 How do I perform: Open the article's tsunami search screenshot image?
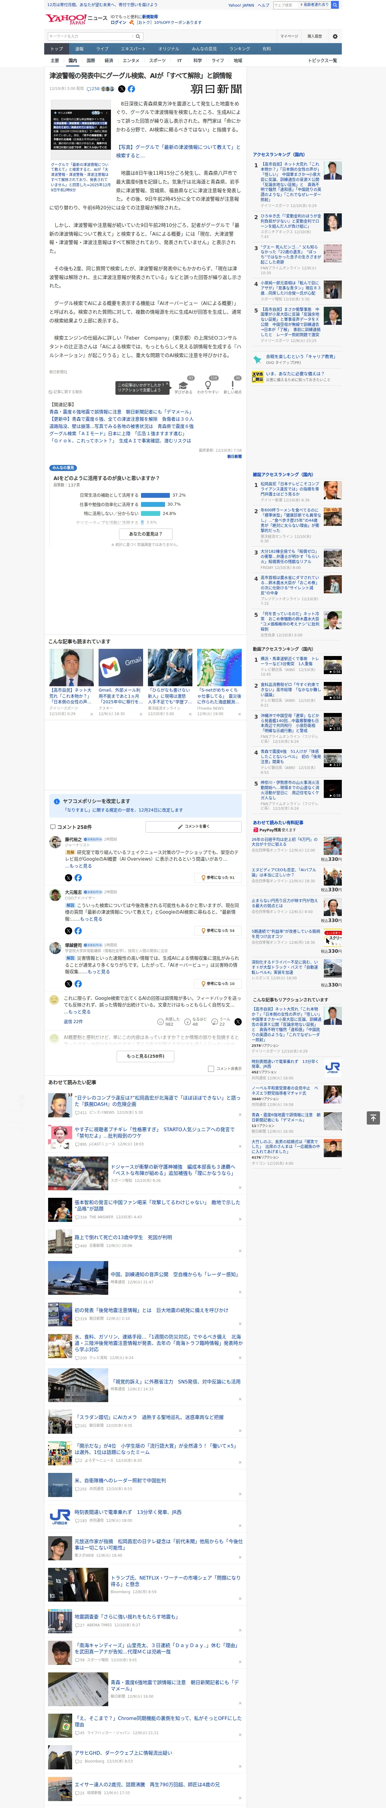(x=81, y=129)
